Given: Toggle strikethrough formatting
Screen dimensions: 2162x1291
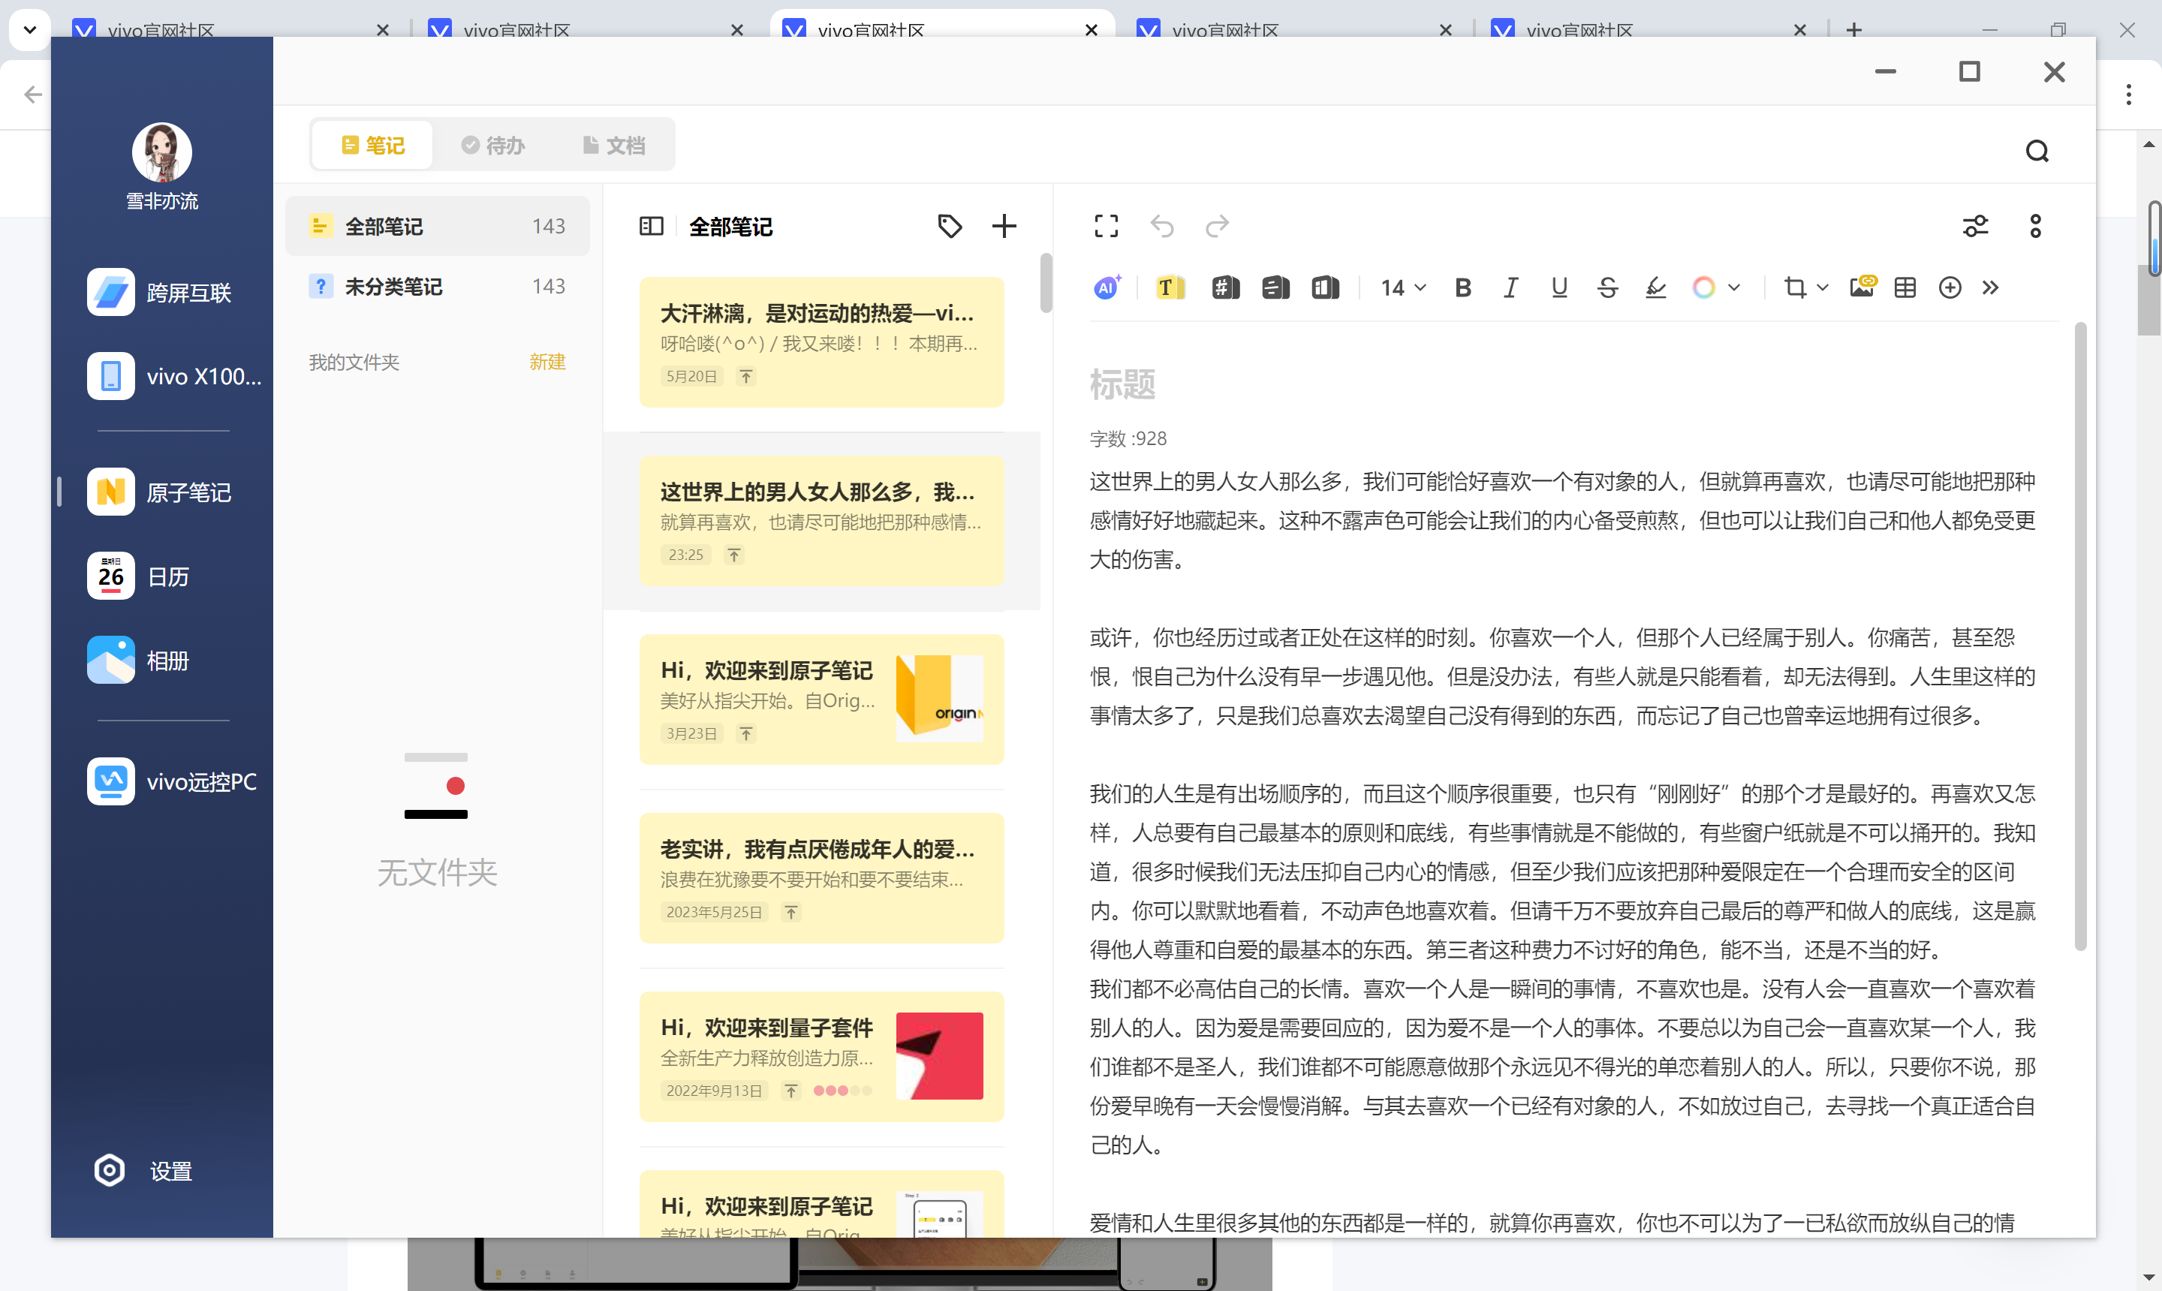Looking at the screenshot, I should coord(1607,287).
